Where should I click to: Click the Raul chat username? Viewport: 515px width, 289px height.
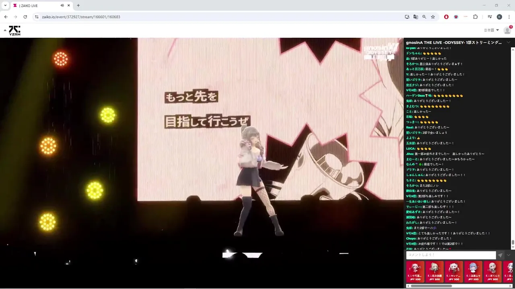[x=410, y=127]
